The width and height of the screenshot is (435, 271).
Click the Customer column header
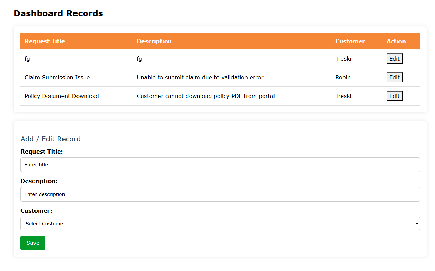point(350,41)
